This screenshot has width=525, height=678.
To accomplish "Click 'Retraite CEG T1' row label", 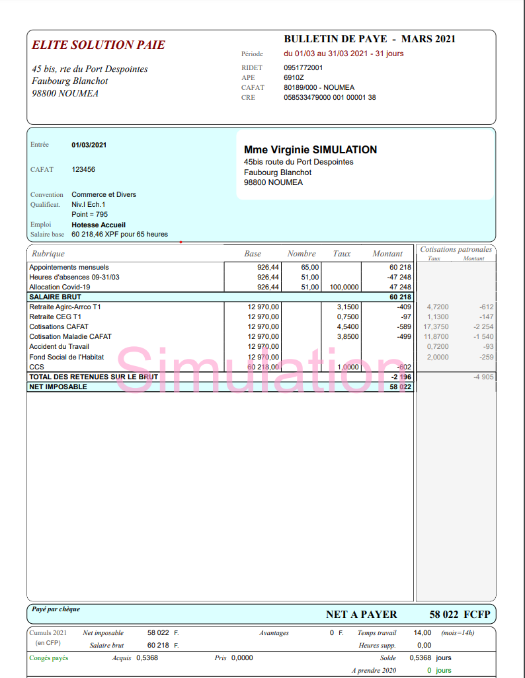I will (55, 317).
